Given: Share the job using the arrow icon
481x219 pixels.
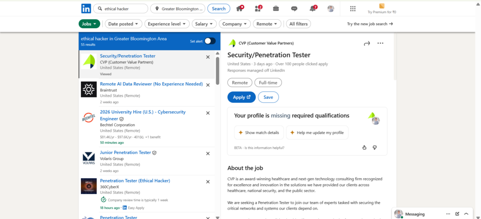Looking at the screenshot, I should (367, 44).
